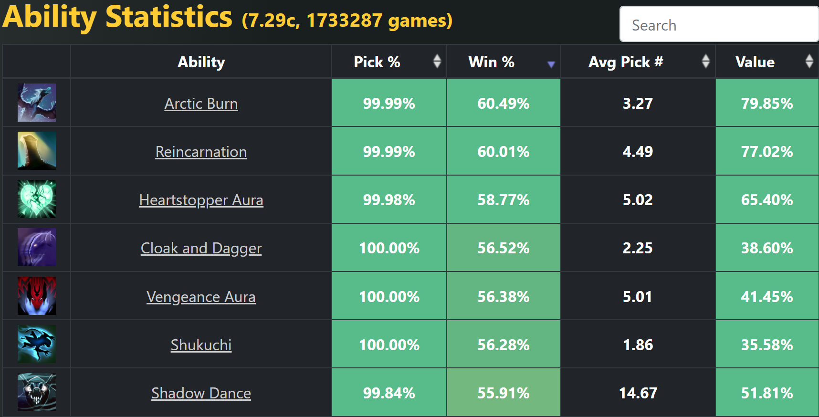
Task: Go to Vengeance Aura page
Action: tap(201, 297)
